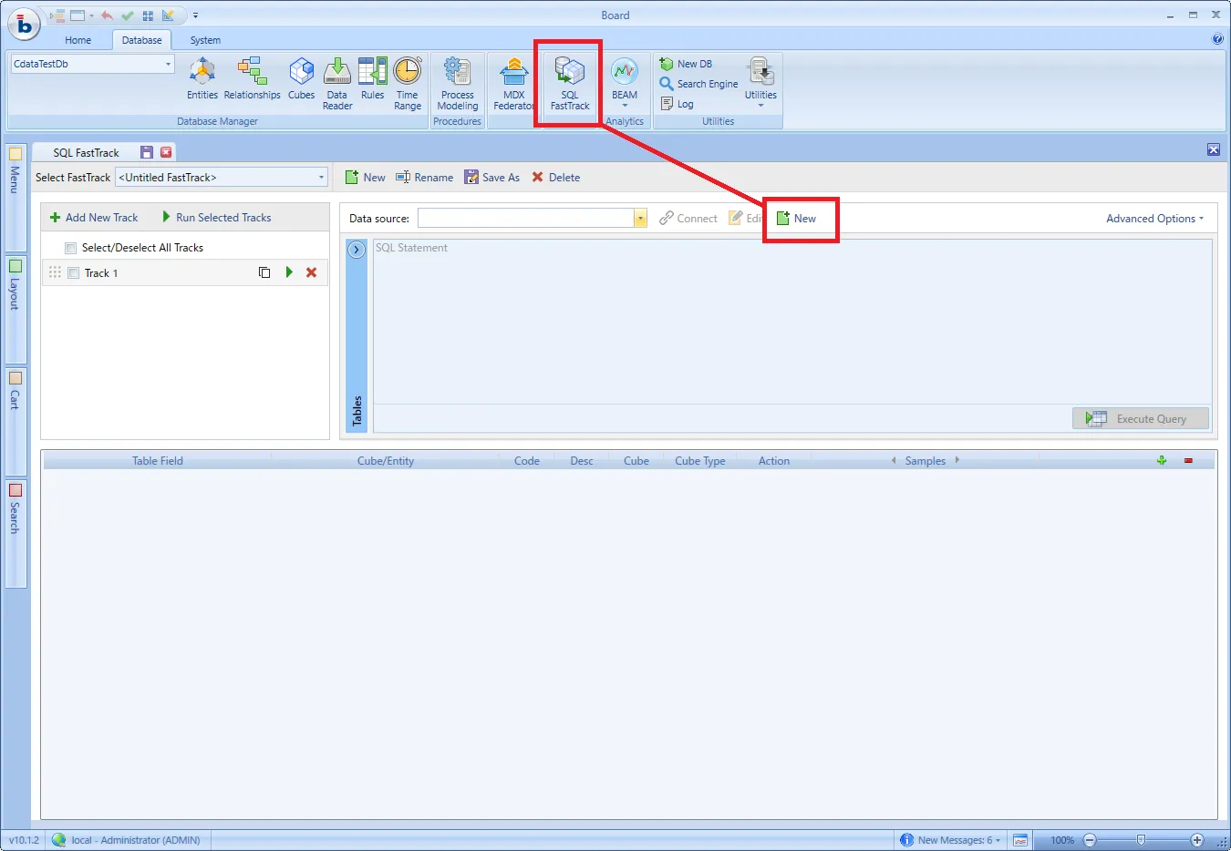
Task: Expand the Data source dropdown
Action: pos(640,219)
